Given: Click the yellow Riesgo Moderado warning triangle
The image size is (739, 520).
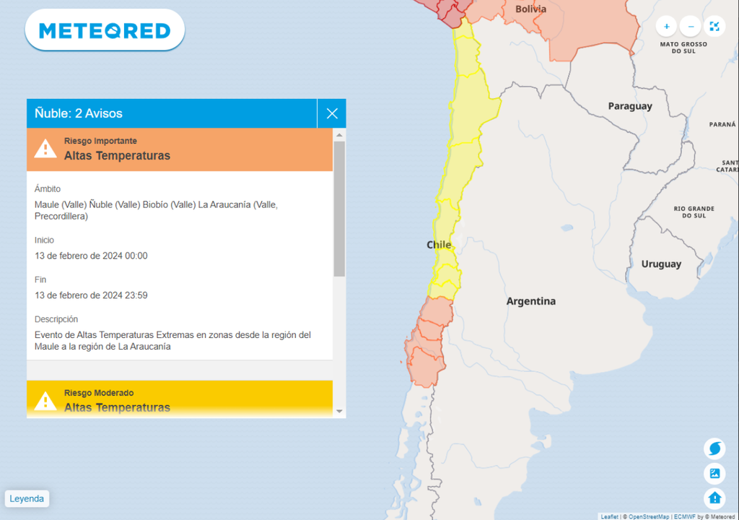Looking at the screenshot, I should tap(45, 401).
